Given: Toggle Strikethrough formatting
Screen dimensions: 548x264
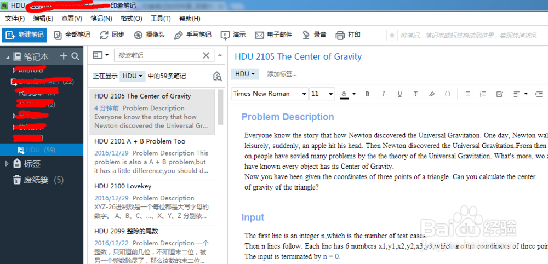Looking at the screenshot, I should click(415, 94).
